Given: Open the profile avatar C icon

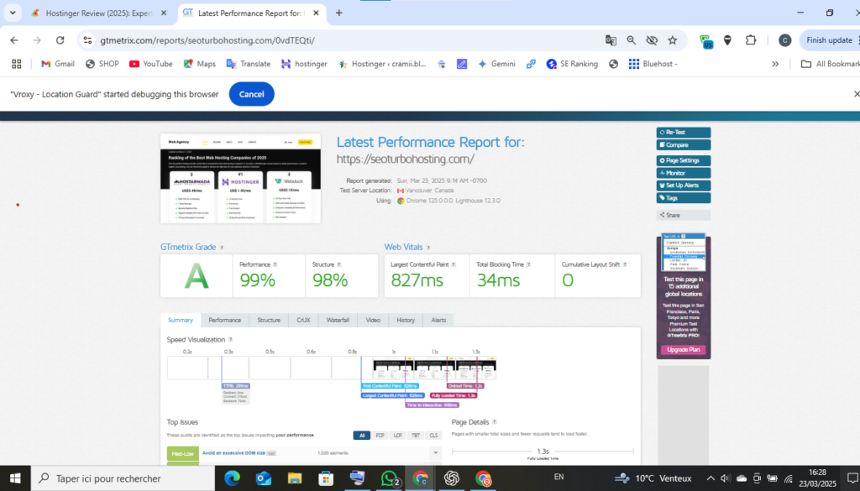Looking at the screenshot, I should click(785, 40).
